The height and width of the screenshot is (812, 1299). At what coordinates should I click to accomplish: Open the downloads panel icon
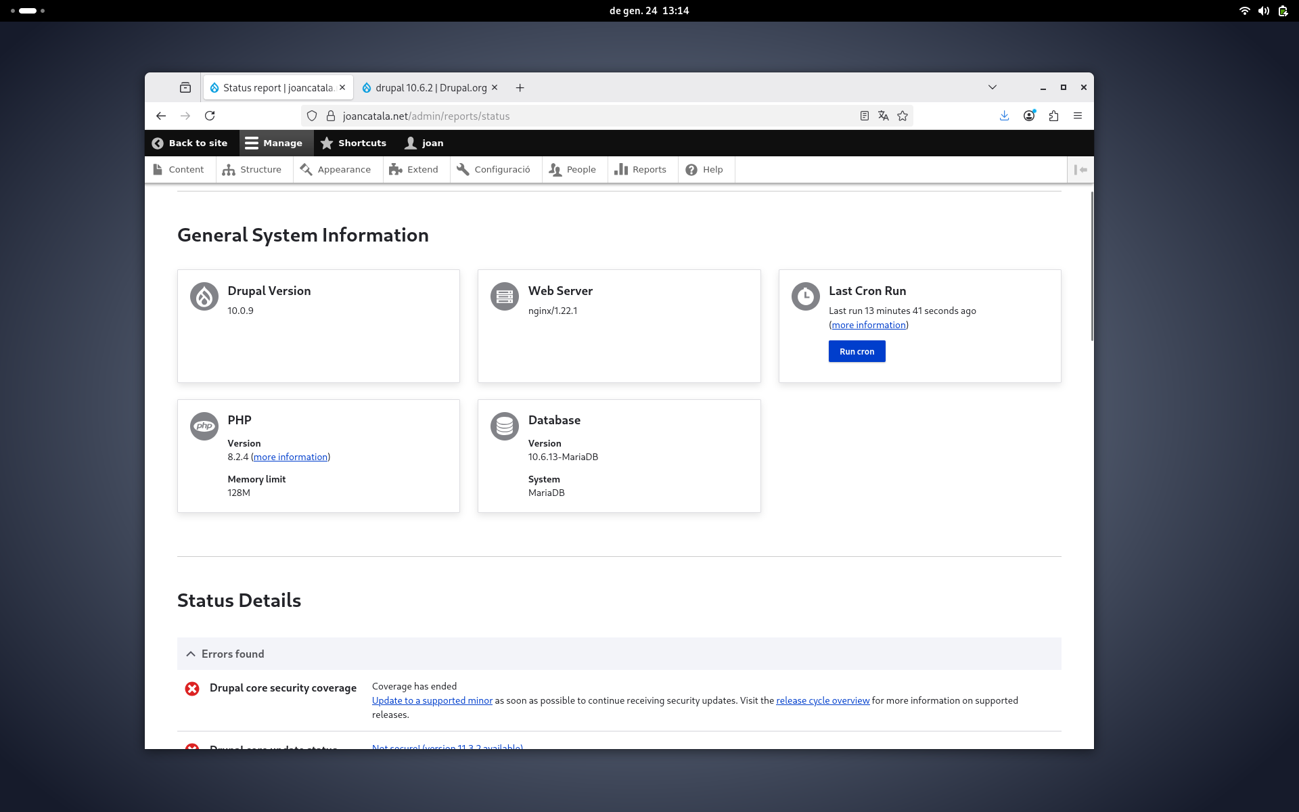[x=1004, y=116]
